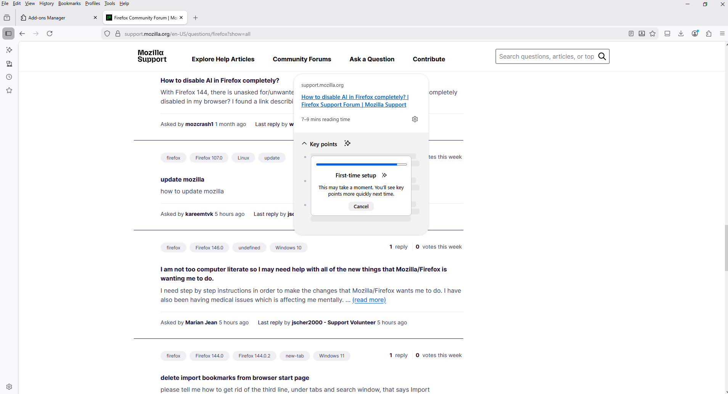
Task: Open the Downloads panel
Action: coord(681,33)
